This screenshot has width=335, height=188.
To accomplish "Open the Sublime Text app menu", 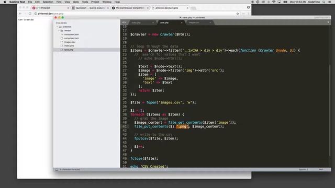I will coord(17,2).
